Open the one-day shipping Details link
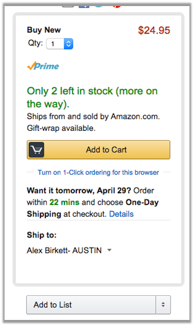The image size is (194, 326). (x=122, y=214)
